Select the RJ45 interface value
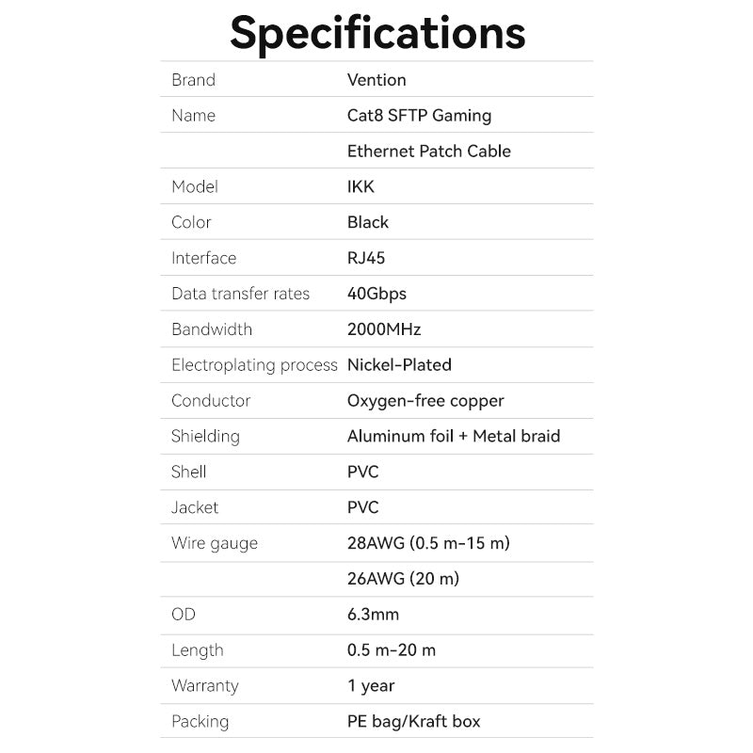 [x=366, y=258]
